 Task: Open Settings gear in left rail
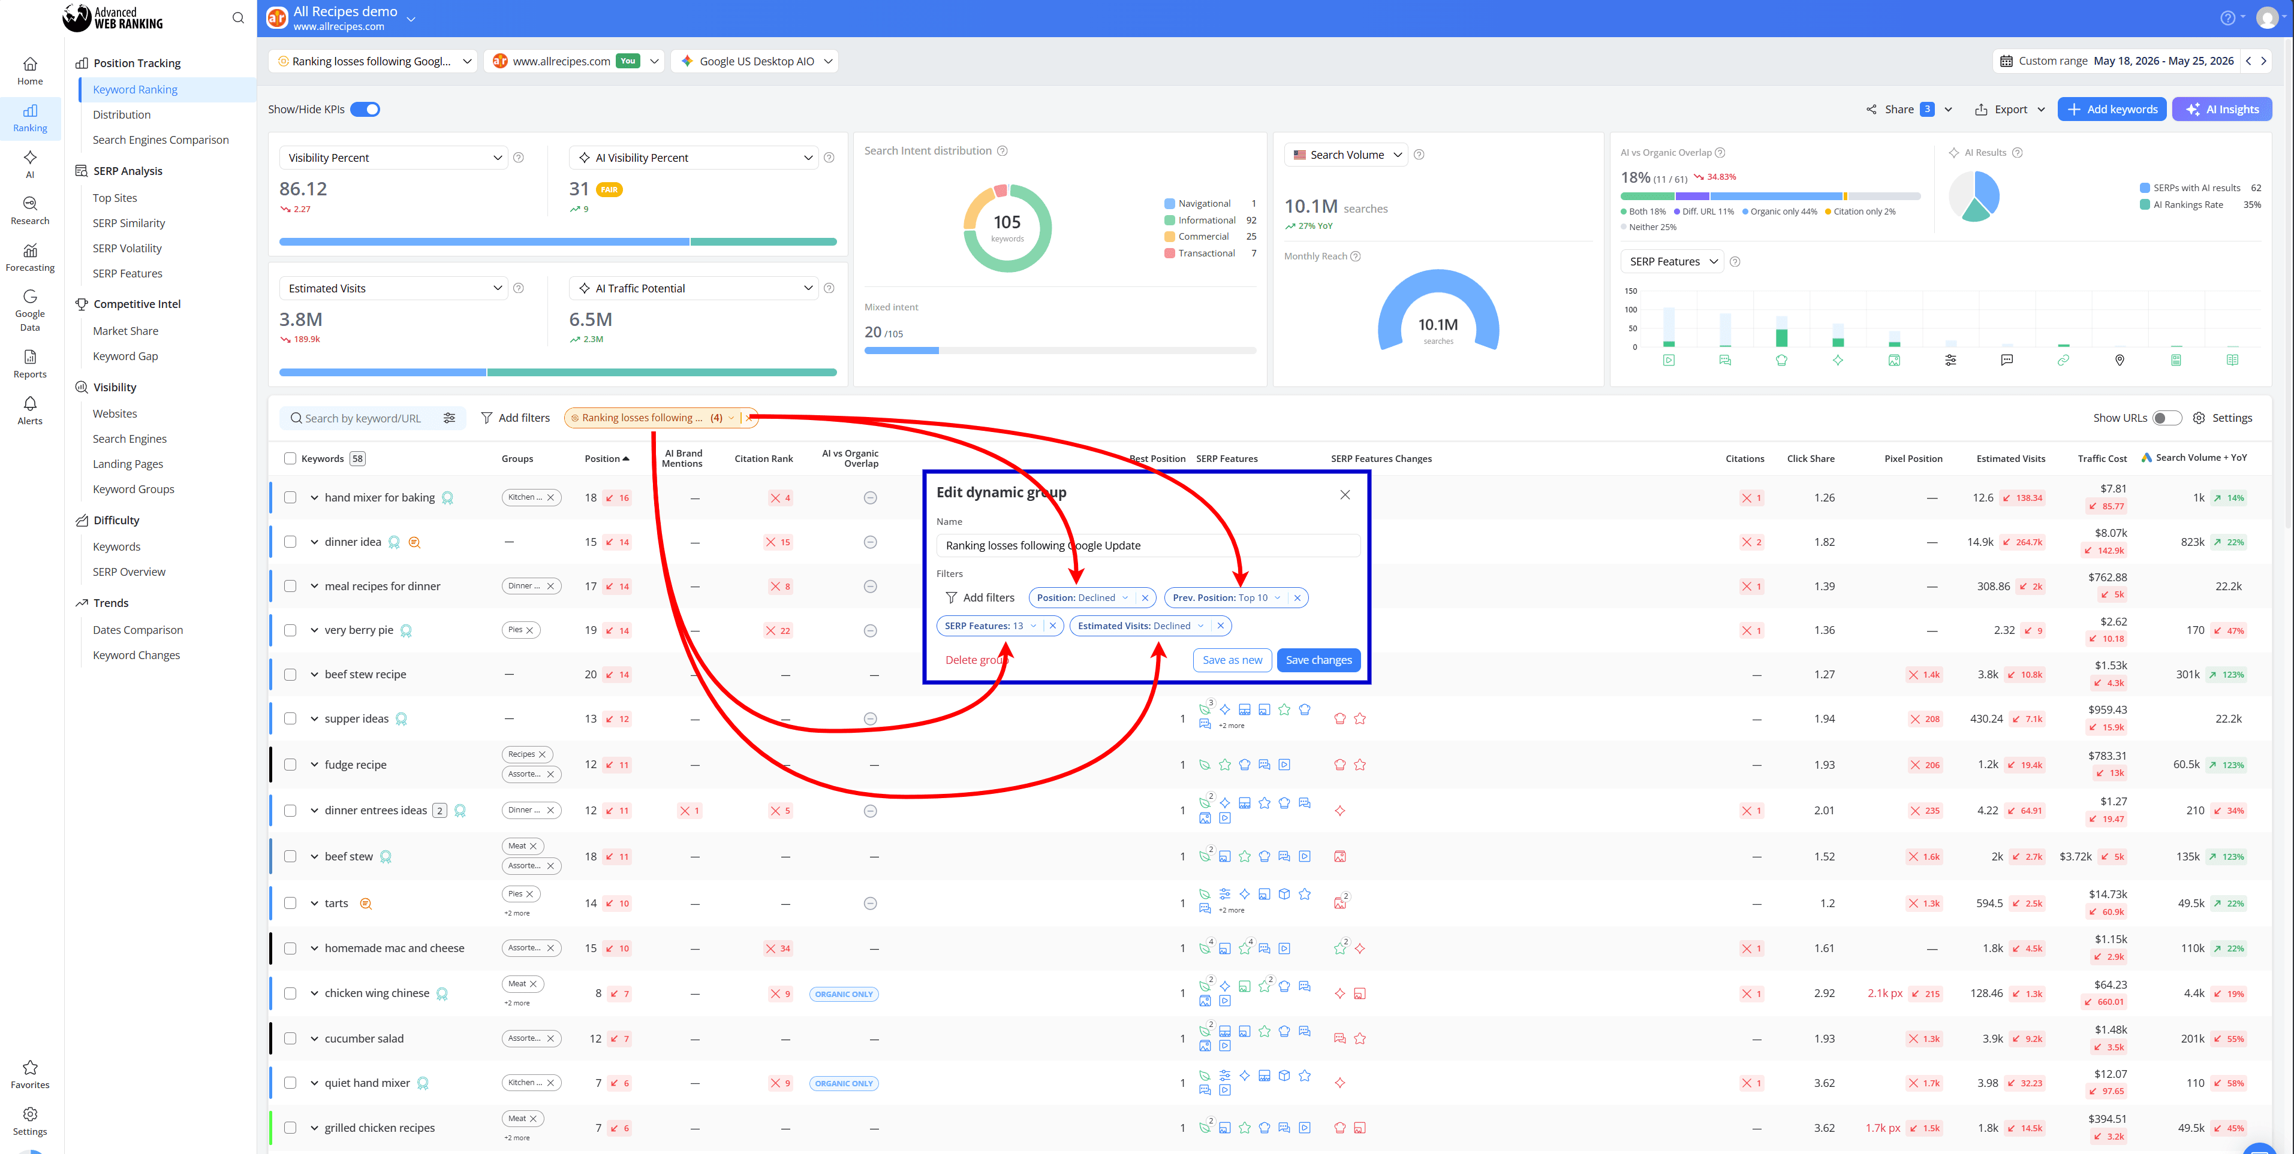30,1121
